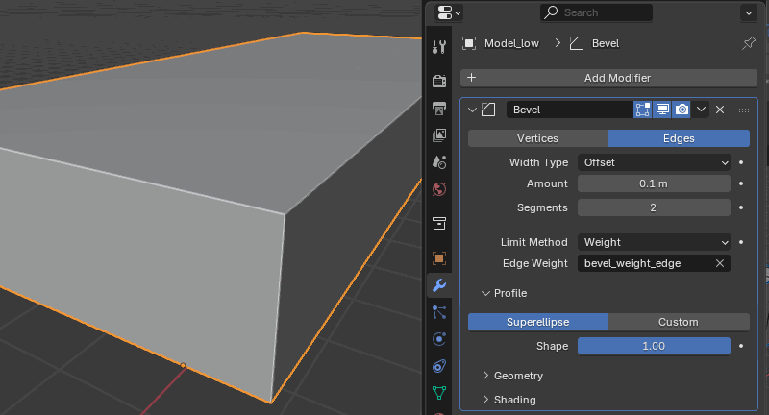Open the Tool properties tab
769x415 pixels.
click(x=439, y=47)
